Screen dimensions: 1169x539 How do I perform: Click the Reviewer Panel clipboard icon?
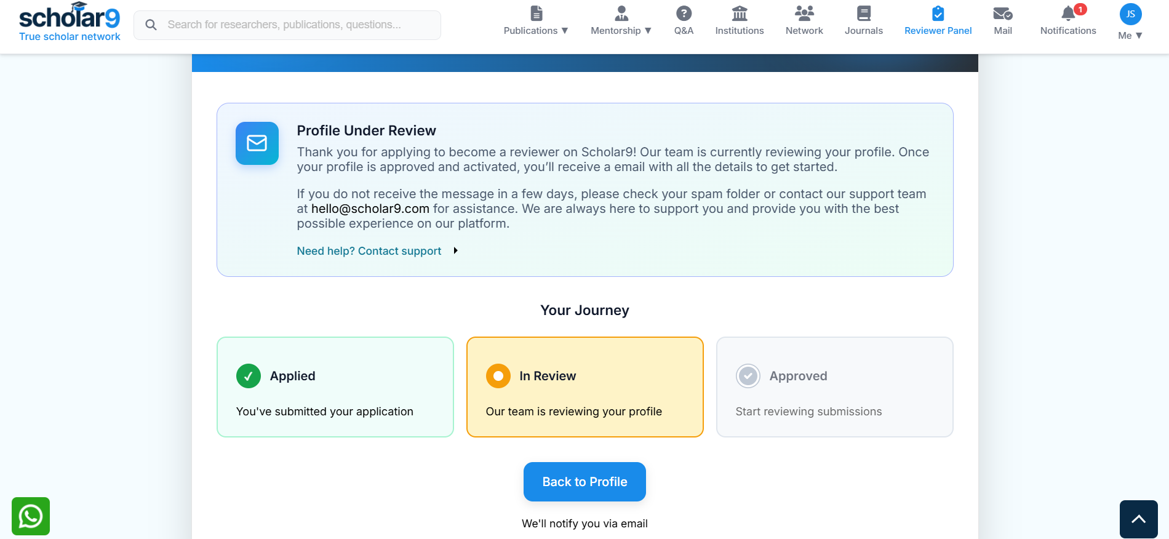coord(938,13)
